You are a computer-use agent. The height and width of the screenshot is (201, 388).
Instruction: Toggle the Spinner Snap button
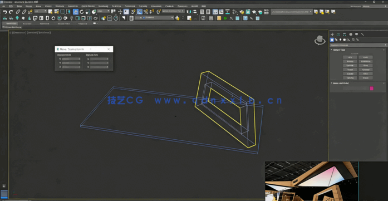click(151, 12)
